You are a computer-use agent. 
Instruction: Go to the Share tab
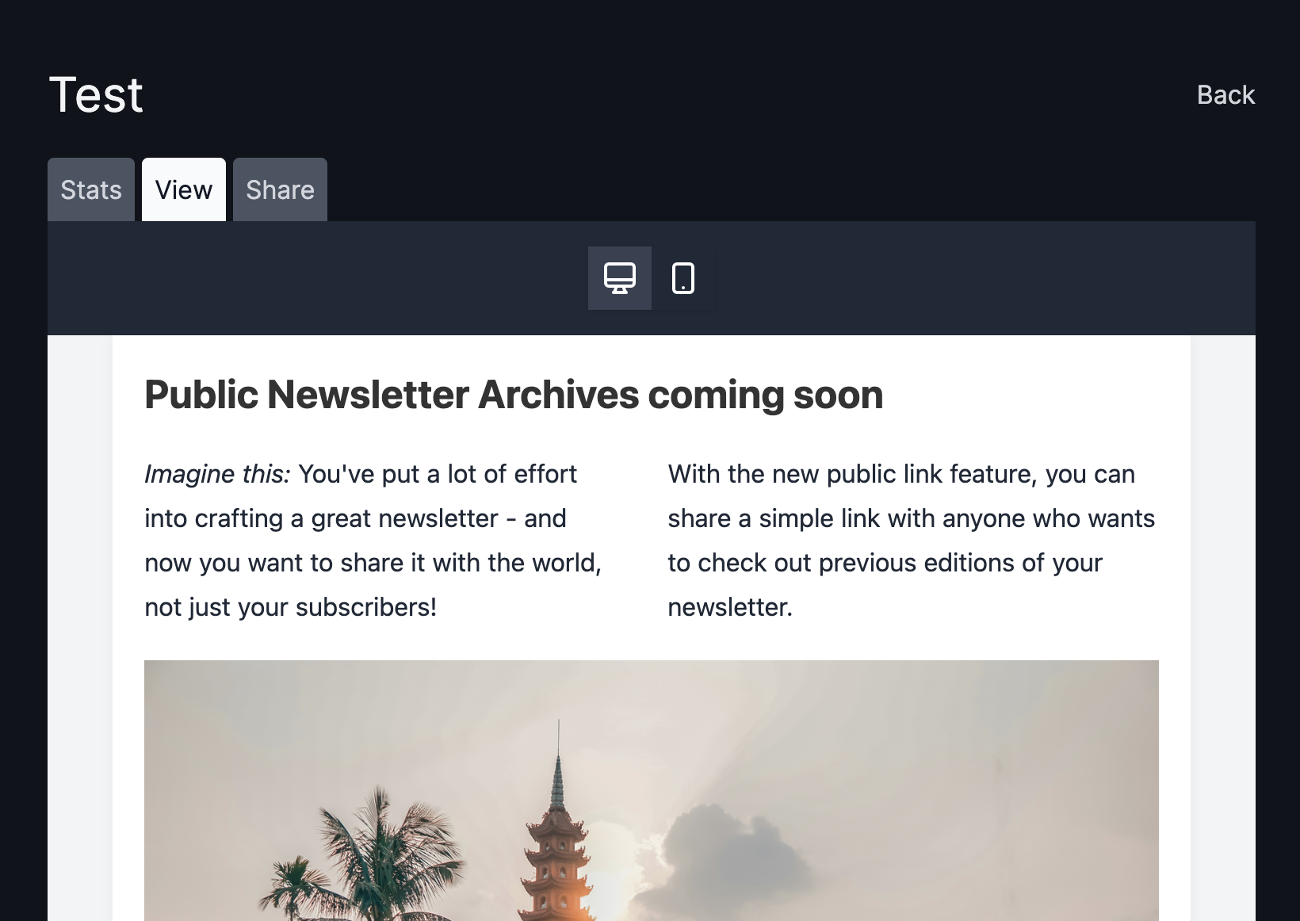coord(280,189)
